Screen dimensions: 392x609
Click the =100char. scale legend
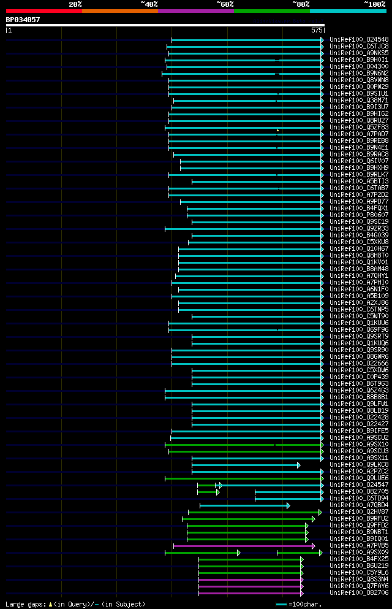click(298, 604)
